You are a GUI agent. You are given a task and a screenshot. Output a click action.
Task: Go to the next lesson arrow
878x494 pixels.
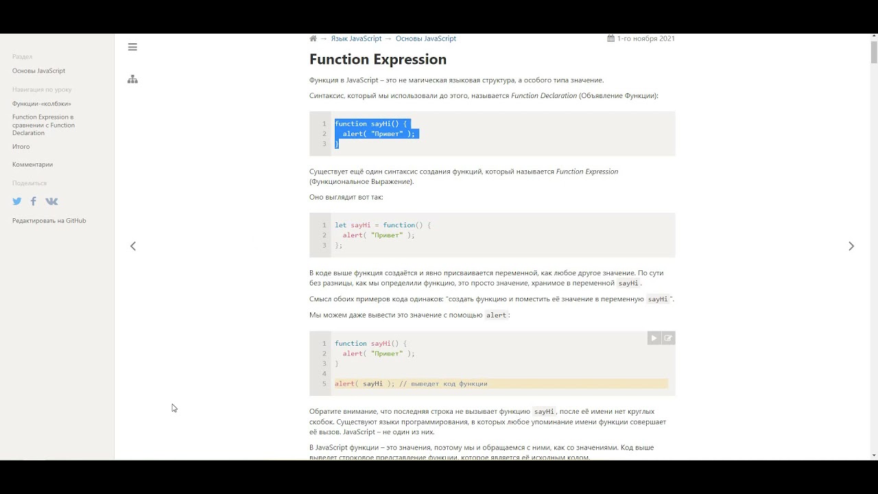click(x=851, y=246)
